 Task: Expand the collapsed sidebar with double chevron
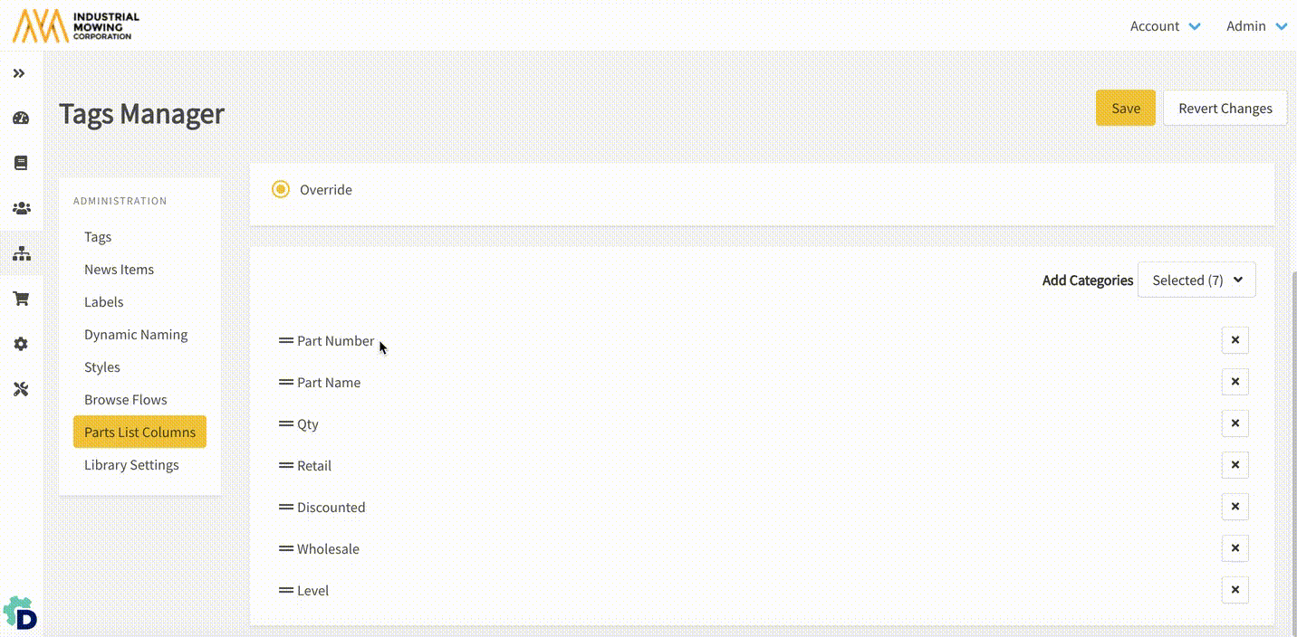pyautogui.click(x=19, y=73)
